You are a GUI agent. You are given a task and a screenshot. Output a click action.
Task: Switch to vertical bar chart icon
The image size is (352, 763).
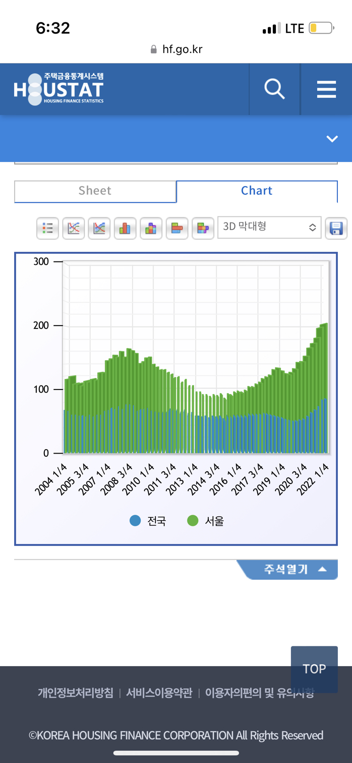[x=125, y=228]
